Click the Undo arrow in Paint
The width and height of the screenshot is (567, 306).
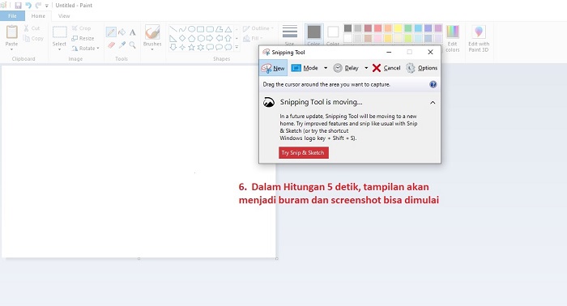[x=28, y=6]
